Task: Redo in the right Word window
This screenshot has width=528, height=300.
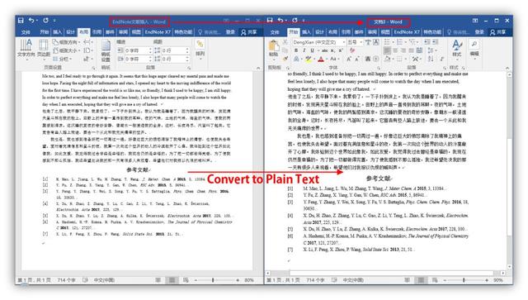Action: [x=295, y=20]
